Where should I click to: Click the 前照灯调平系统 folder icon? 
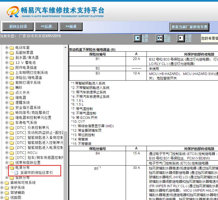(12, 83)
